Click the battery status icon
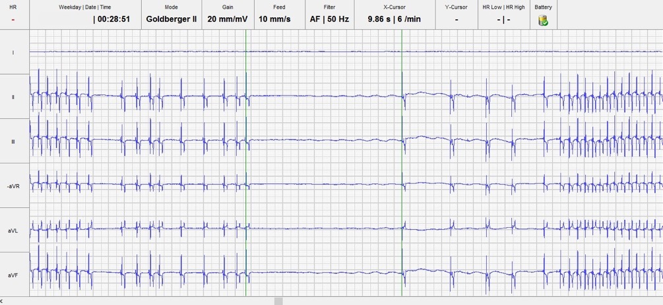The width and height of the screenshot is (663, 305). pos(543,20)
